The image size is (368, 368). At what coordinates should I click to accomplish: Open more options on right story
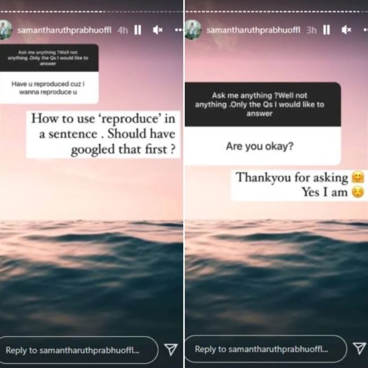pos(365,30)
